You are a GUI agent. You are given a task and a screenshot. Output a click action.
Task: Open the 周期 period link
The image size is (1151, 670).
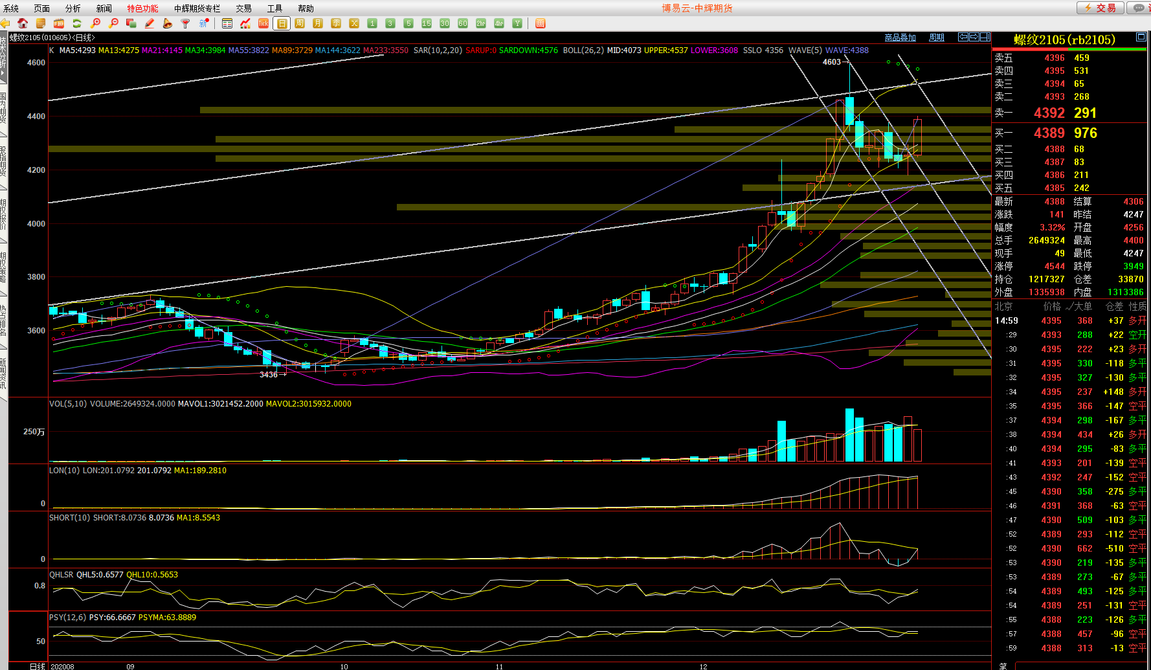(x=937, y=38)
